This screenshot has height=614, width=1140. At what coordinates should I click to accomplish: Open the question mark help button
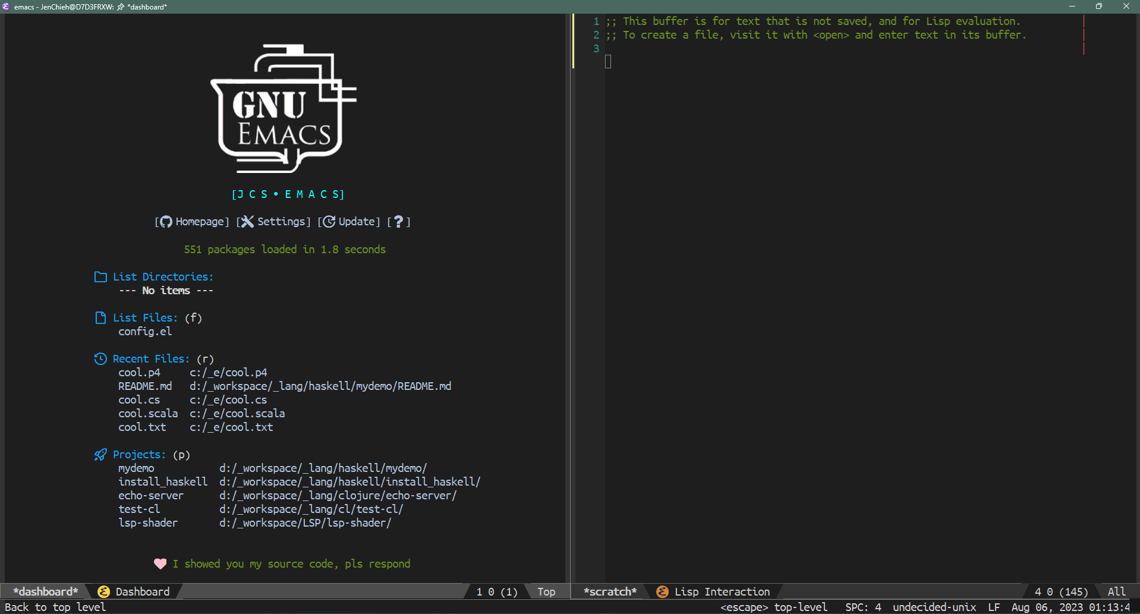click(x=399, y=222)
